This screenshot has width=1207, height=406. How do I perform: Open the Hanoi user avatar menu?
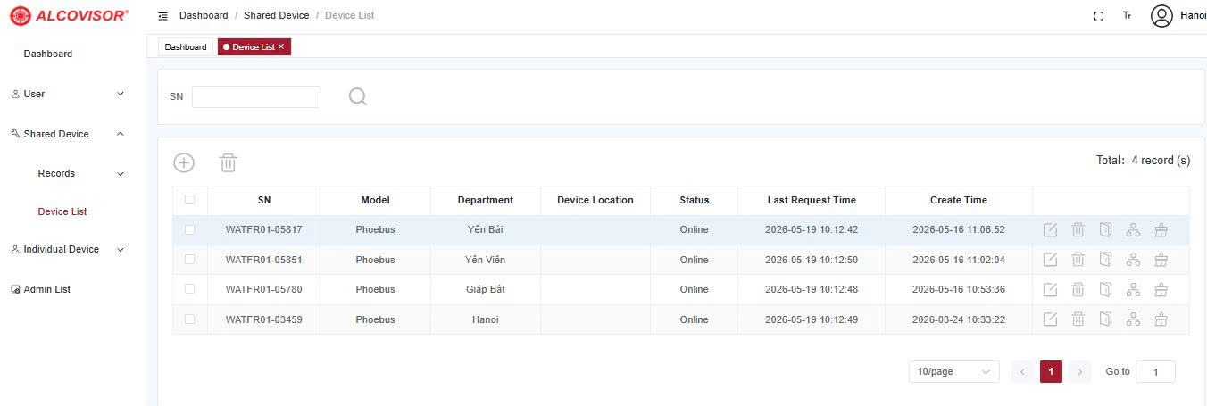point(1161,16)
